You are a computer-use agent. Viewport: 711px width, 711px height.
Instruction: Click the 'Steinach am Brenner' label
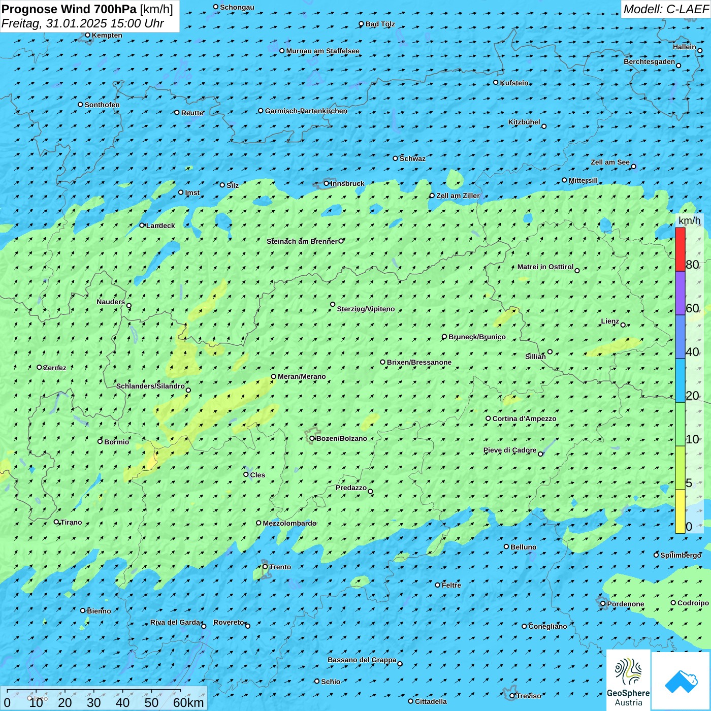pyautogui.click(x=302, y=241)
